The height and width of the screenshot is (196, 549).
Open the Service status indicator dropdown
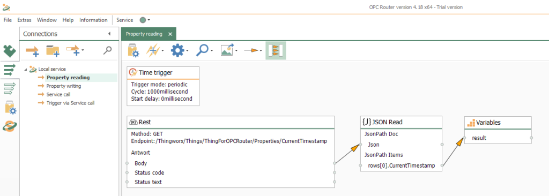click(x=145, y=20)
